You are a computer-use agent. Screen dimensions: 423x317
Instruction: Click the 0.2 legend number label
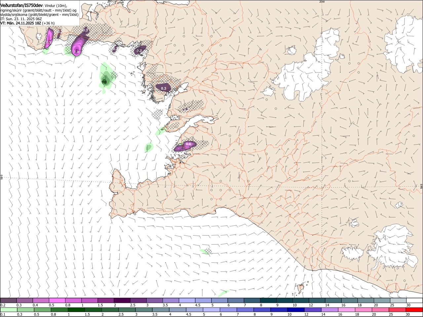tap(3, 305)
